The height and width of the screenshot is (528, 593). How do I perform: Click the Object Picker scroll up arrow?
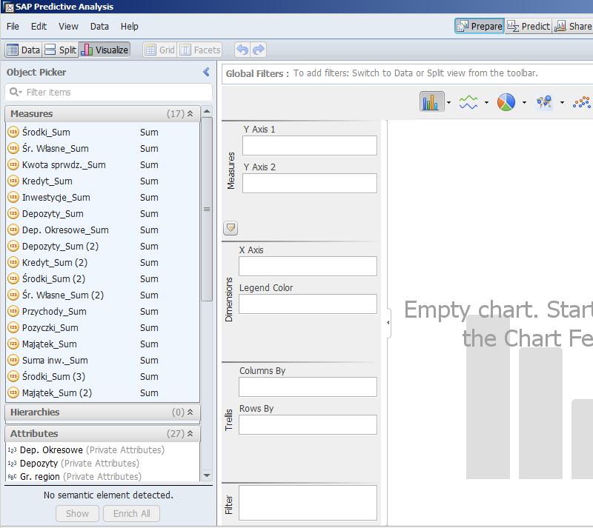pos(207,112)
